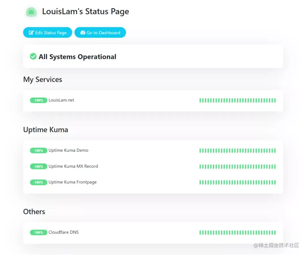Image resolution: width=306 pixels, height=255 pixels.
Task: Click the My Services heading
Action: click(x=42, y=79)
